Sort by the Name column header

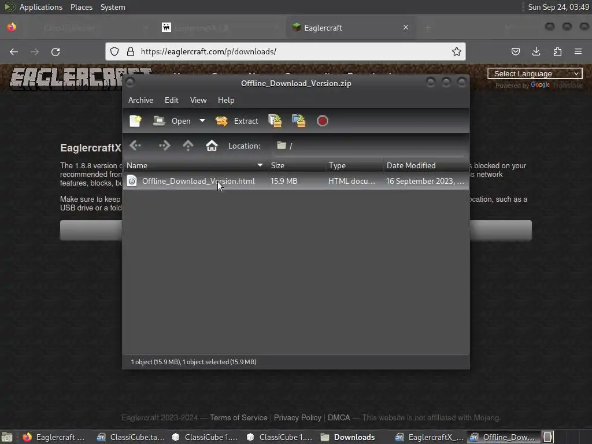195,165
